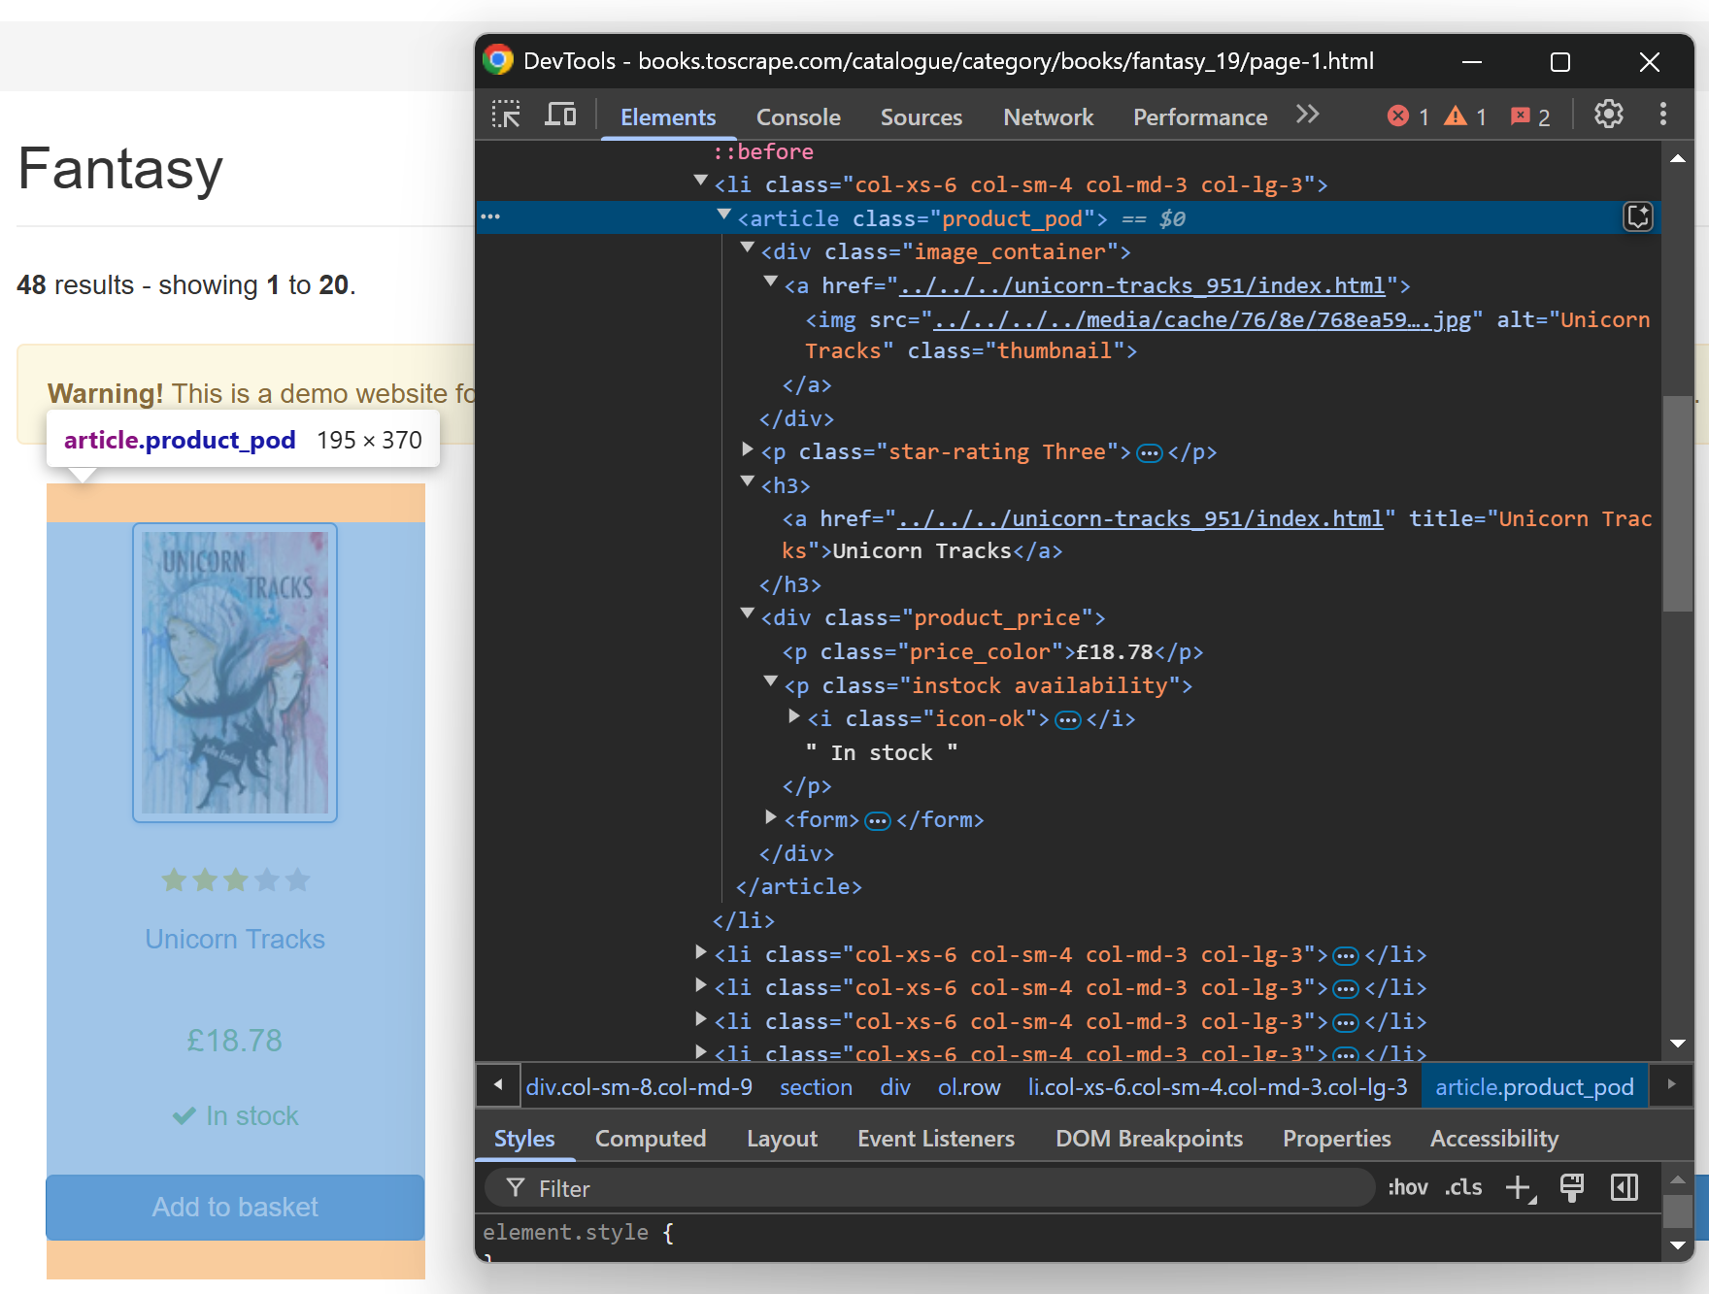Expand the star-rating Three paragraph node
This screenshot has height=1294, width=1709.
click(747, 449)
